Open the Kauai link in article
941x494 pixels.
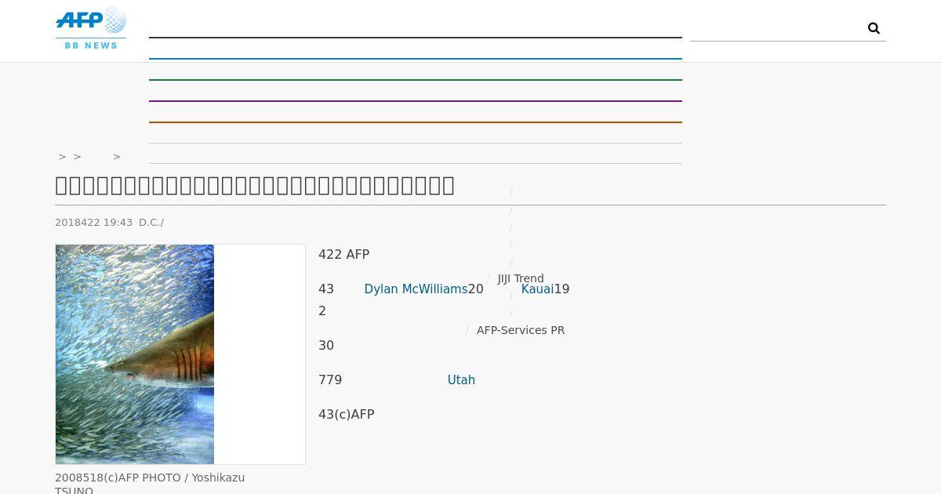click(537, 289)
